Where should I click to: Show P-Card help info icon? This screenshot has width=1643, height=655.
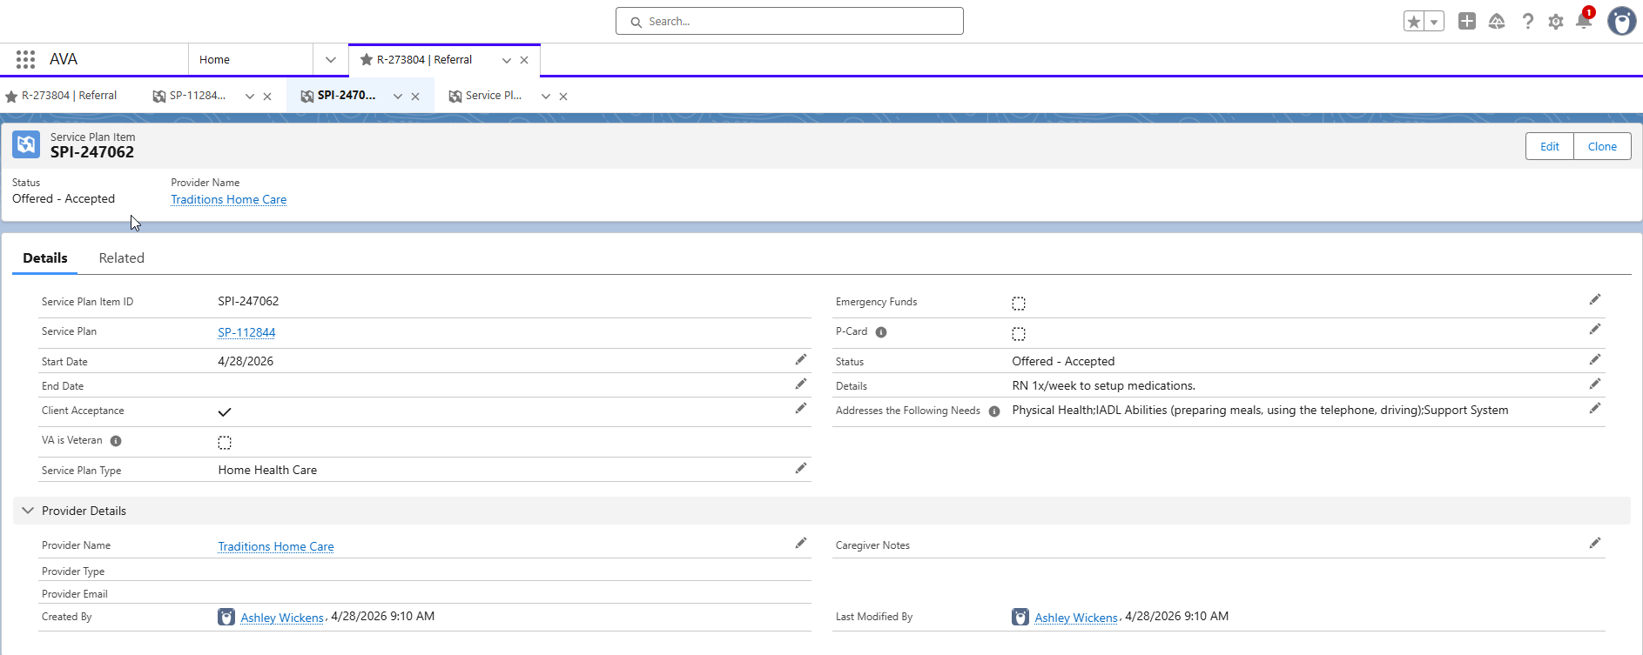(881, 332)
